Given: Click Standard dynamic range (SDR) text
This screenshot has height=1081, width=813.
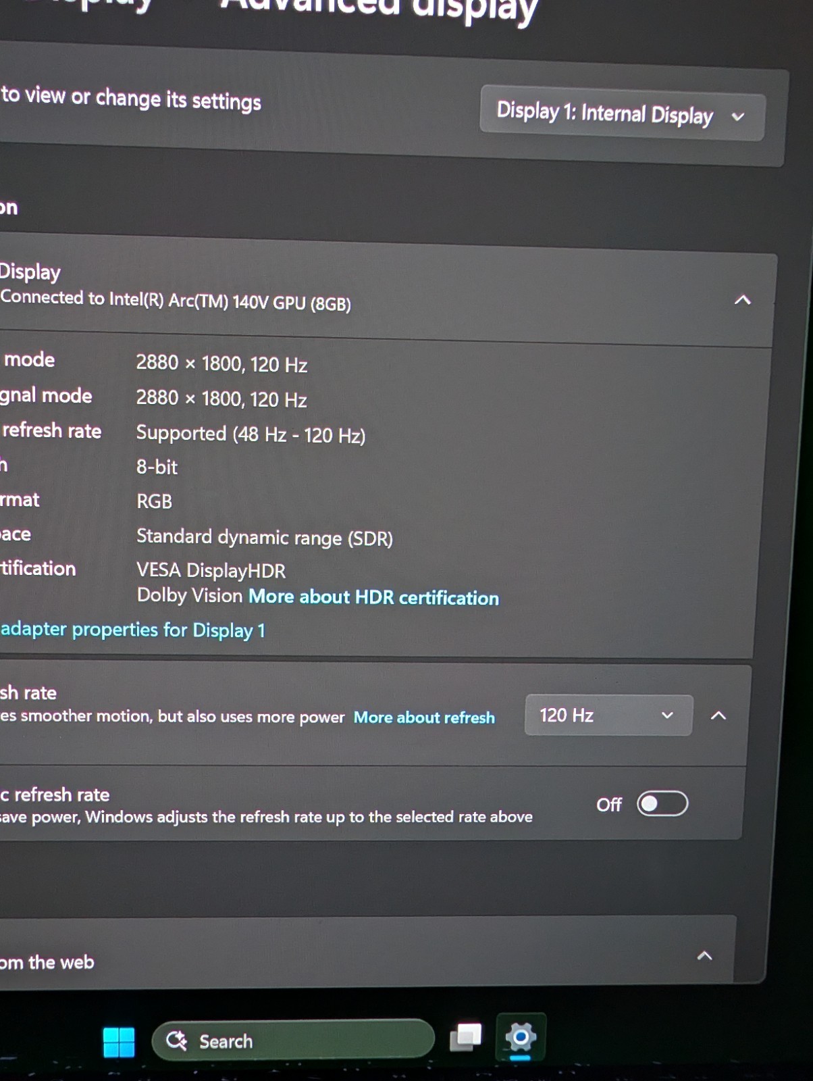Looking at the screenshot, I should pos(264,537).
